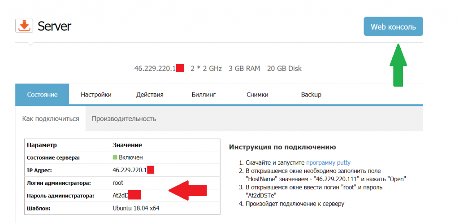Open the Производительность sub-tab
Viewport: 459px width, 223px height.
point(124,119)
